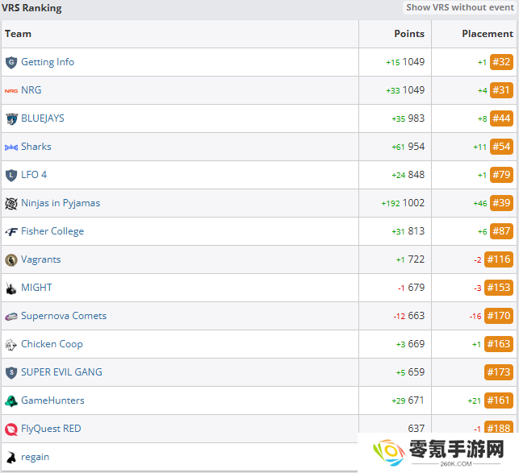Click the VRS Ranking heading
519x473 pixels.
[31, 8]
